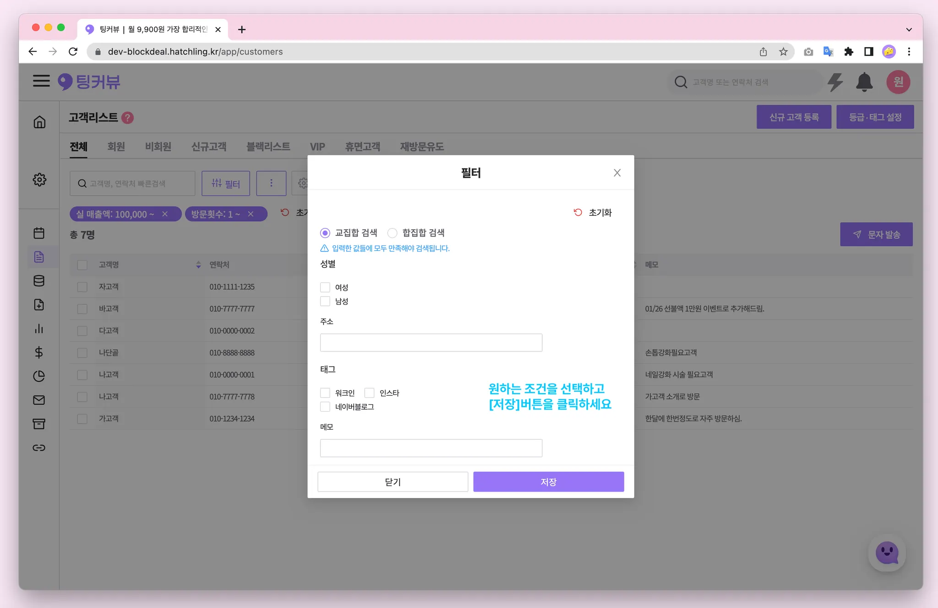Click the 주소 input field
This screenshot has width=938, height=608.
[431, 342]
